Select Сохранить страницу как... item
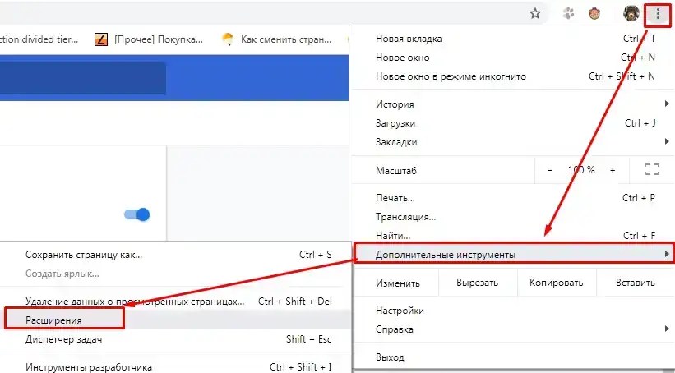 pyautogui.click(x=174, y=254)
